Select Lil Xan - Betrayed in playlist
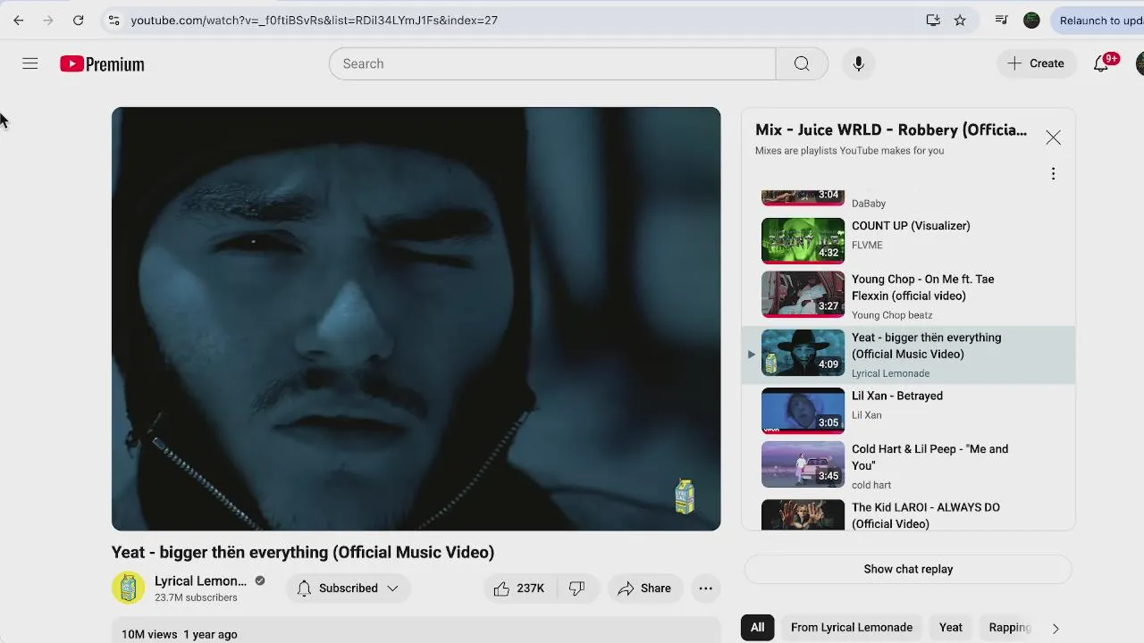The width and height of the screenshot is (1144, 643). tap(908, 410)
